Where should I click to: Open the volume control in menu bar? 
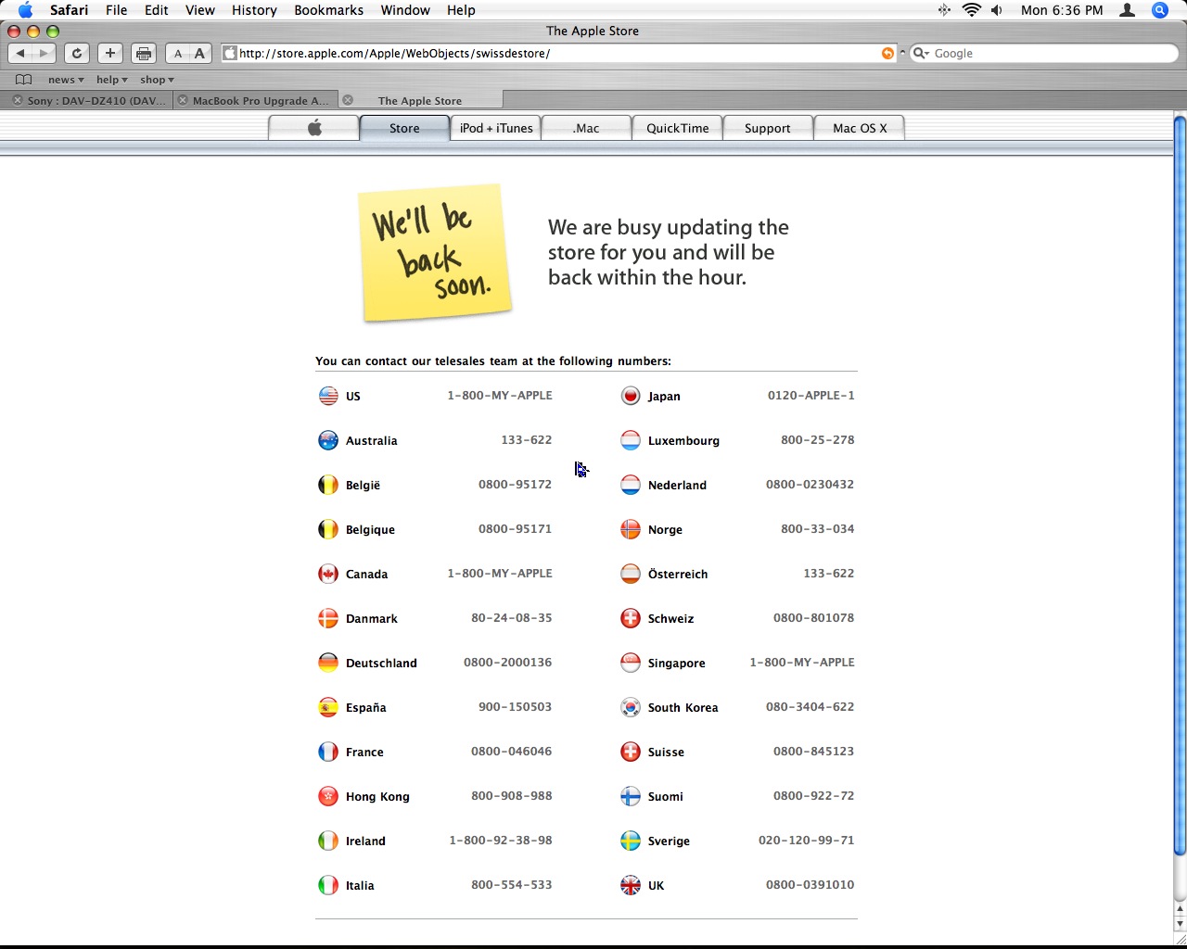pos(997,10)
